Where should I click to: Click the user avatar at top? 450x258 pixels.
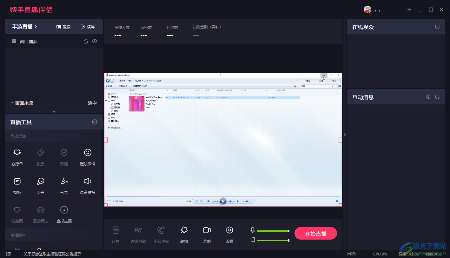click(x=367, y=10)
